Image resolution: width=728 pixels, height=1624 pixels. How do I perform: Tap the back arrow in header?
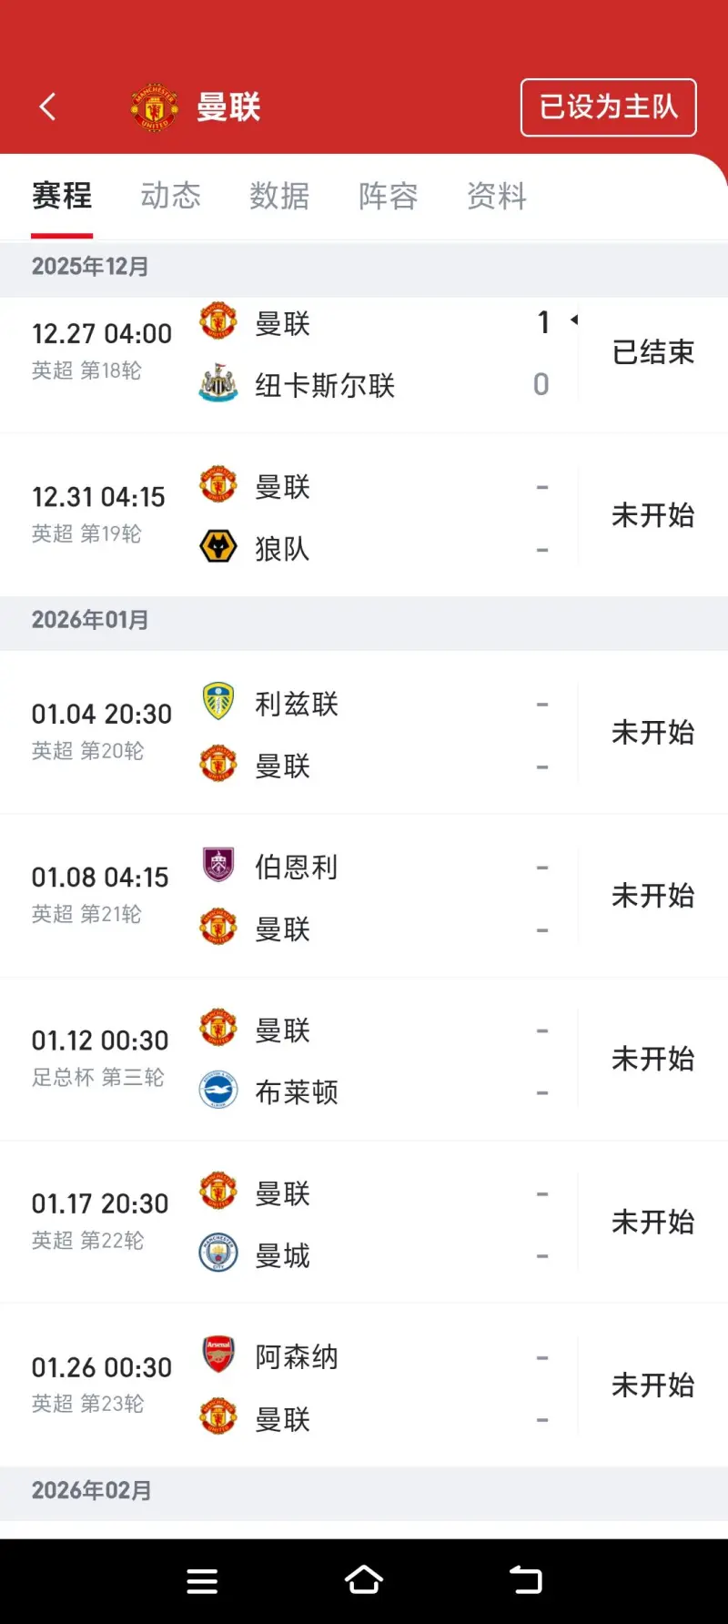48,107
